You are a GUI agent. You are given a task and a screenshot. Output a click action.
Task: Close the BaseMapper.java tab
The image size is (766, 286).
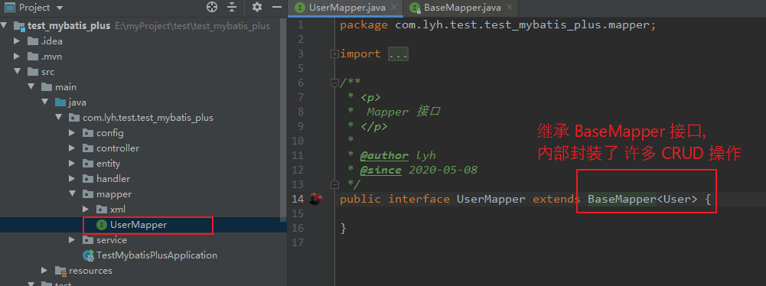coord(510,8)
